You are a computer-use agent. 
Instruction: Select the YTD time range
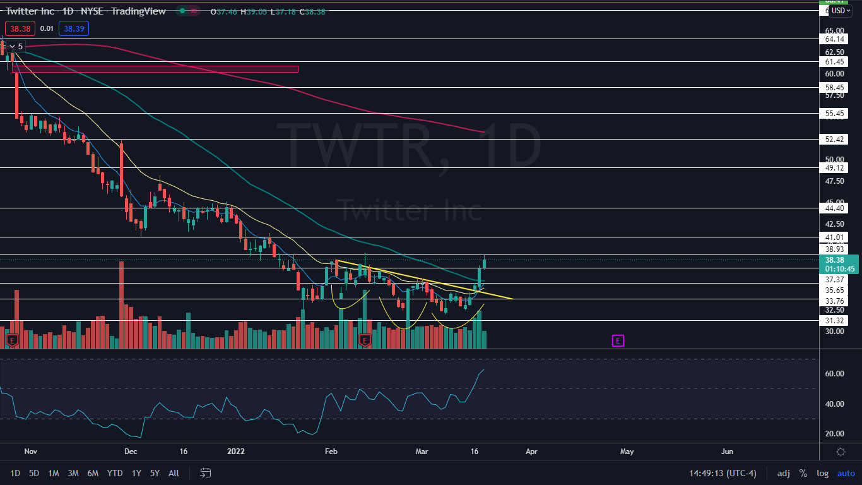[115, 473]
